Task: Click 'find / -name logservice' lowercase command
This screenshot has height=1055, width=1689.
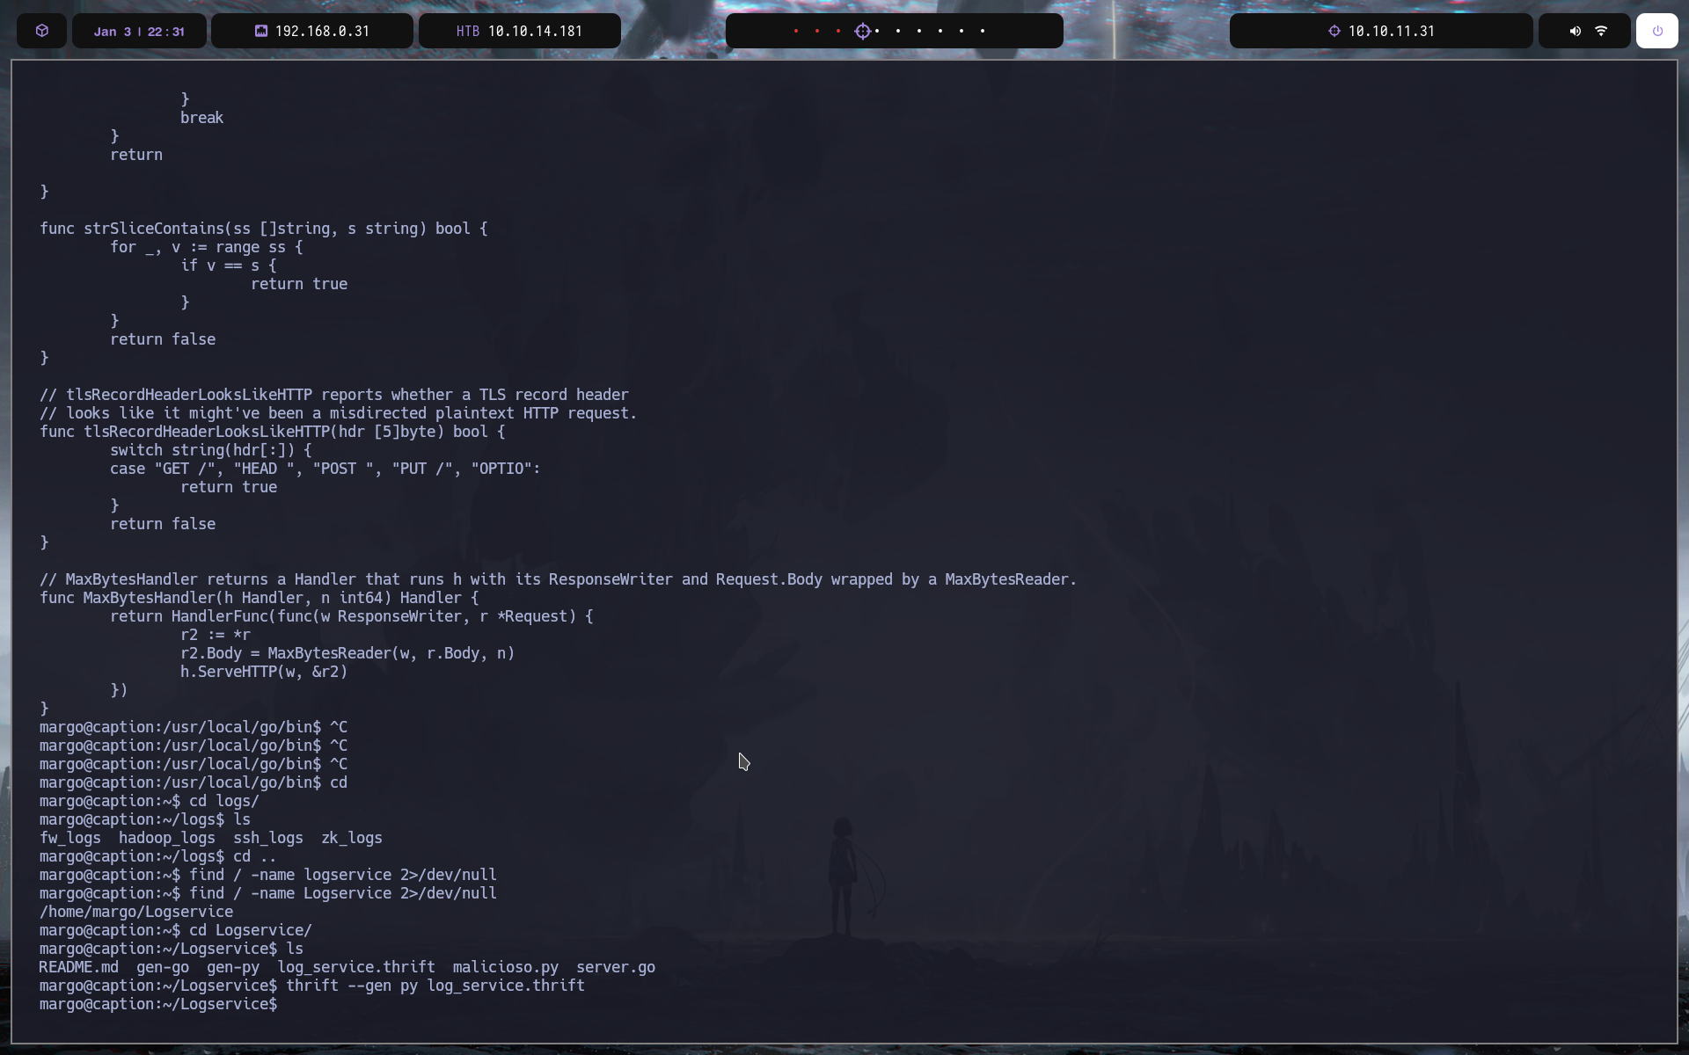Action: click(268, 875)
